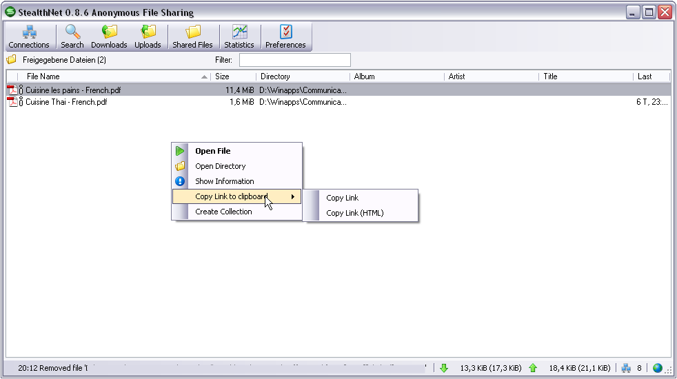Click the 6 T, 23:... last-request cell
Screen dimensions: 677x379
[652, 102]
